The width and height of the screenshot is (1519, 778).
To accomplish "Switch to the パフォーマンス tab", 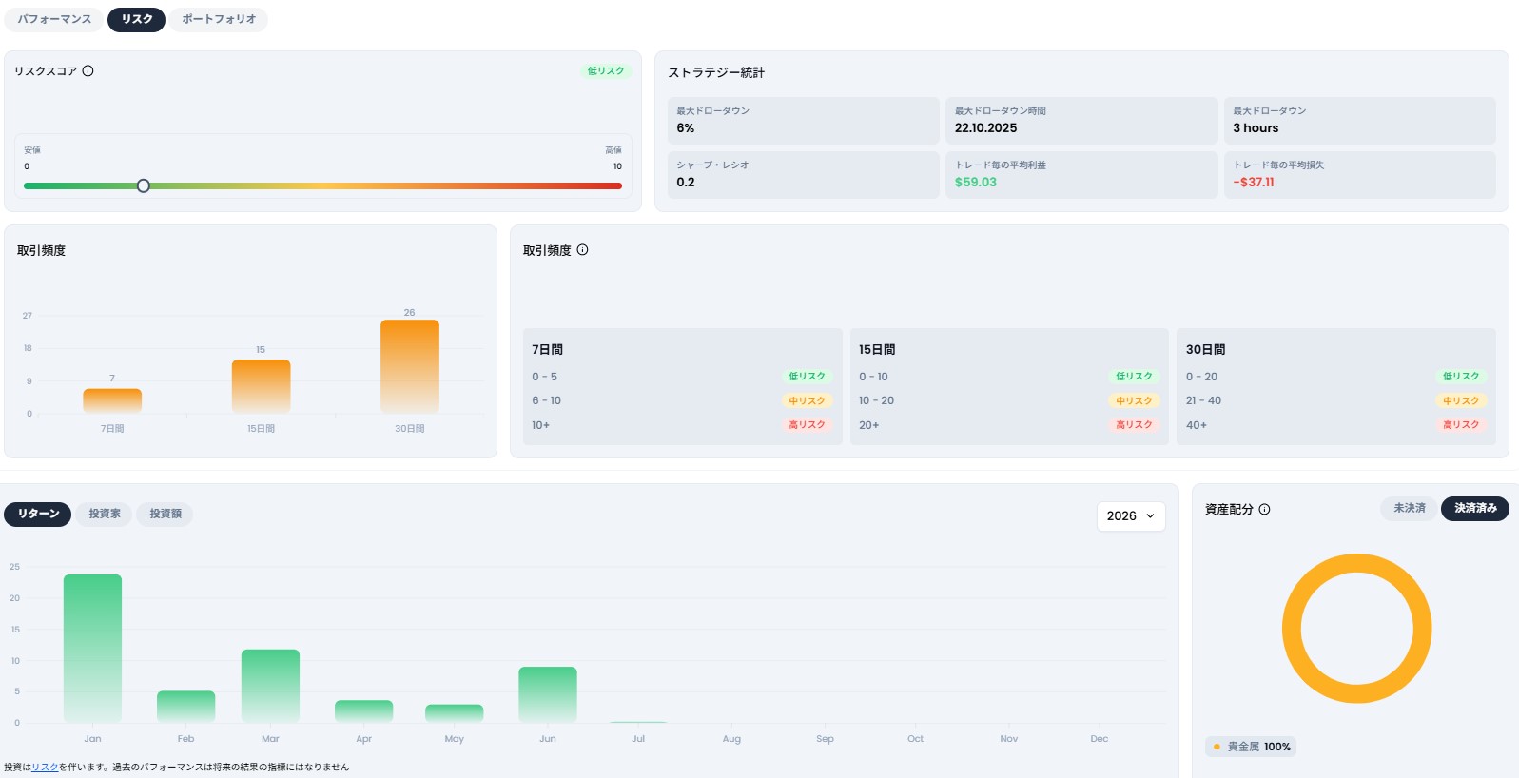I will click(54, 19).
